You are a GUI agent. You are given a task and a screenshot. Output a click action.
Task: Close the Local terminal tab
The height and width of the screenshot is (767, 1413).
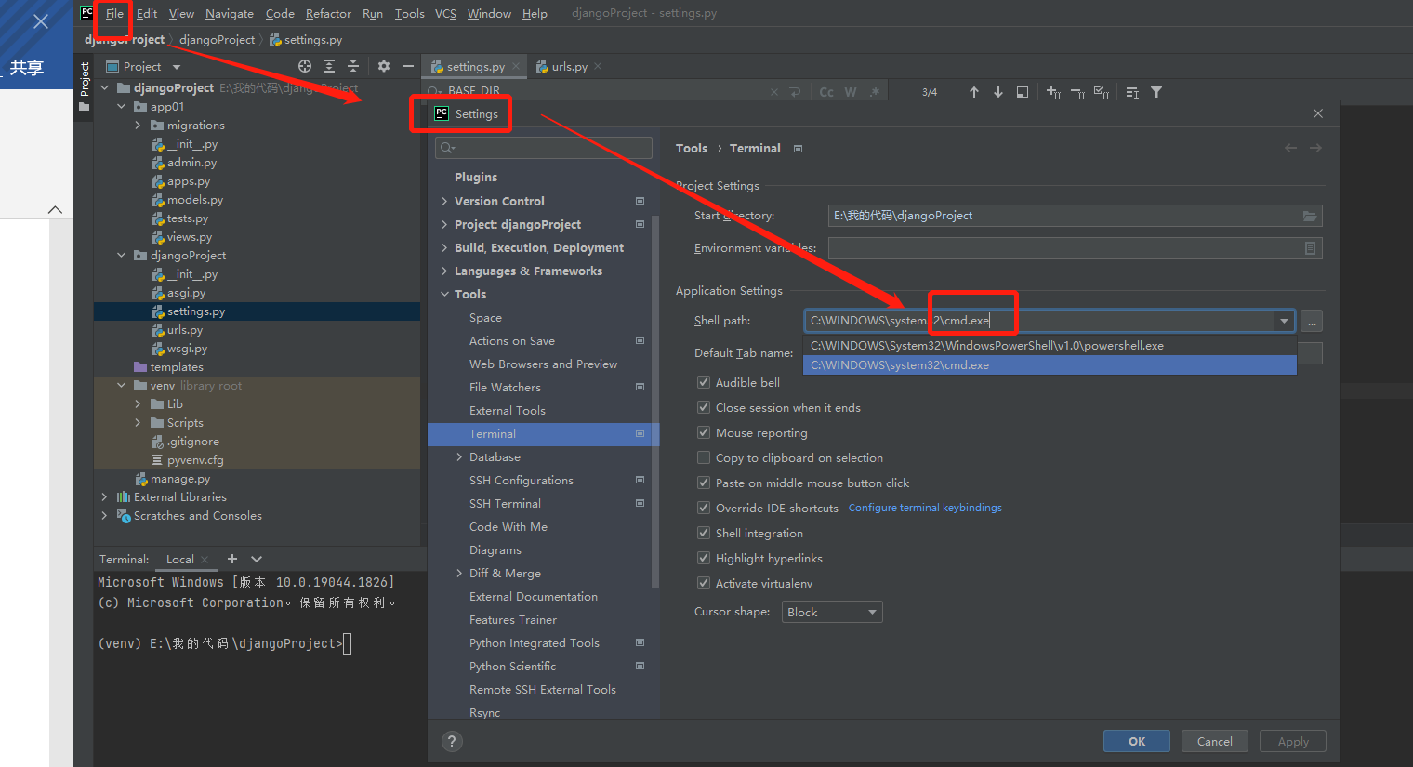[x=205, y=560]
